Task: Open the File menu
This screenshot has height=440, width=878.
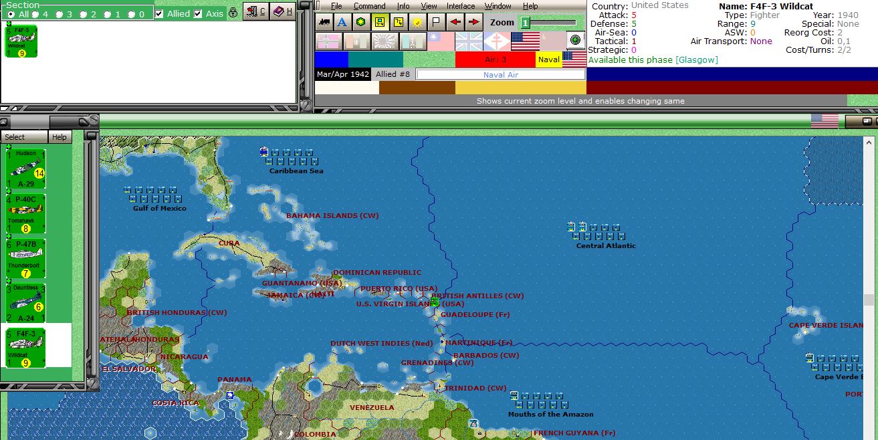Action: (x=336, y=6)
